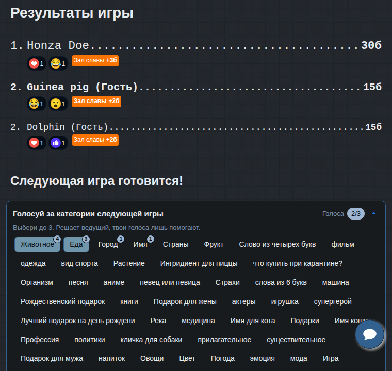Choose the 'напиток' category

pyautogui.click(x=111, y=358)
